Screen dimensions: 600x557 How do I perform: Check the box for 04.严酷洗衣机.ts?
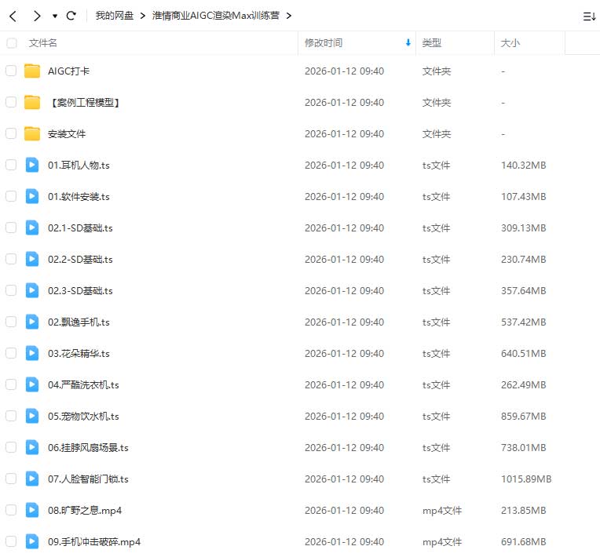11,384
